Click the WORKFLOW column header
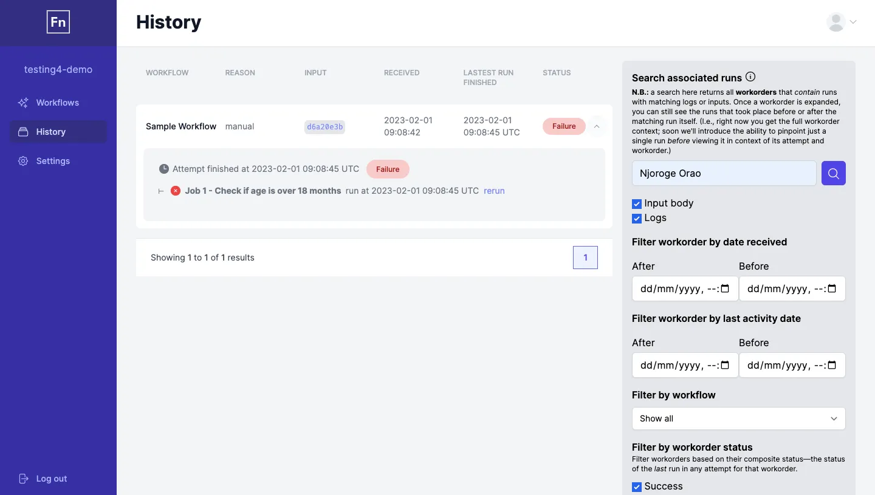Image resolution: width=875 pixels, height=495 pixels. [167, 73]
